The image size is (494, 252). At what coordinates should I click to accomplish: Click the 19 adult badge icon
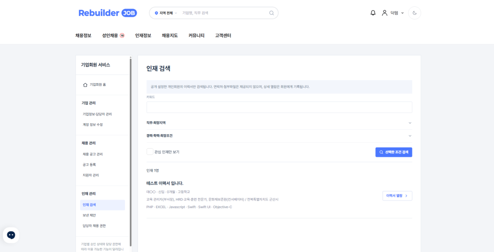coord(122,36)
